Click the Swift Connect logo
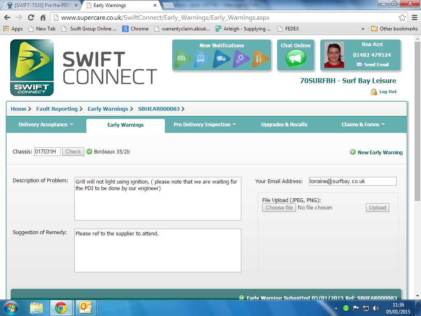This screenshot has width=421, height=316. 32,68
